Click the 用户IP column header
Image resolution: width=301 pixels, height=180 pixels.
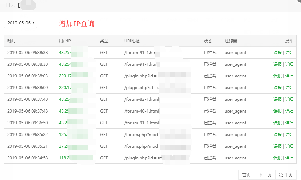point(65,41)
